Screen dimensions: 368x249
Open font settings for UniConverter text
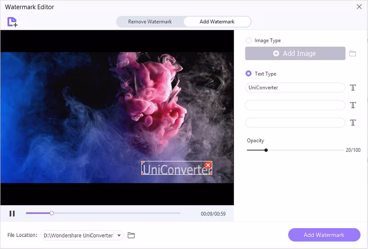click(x=353, y=88)
